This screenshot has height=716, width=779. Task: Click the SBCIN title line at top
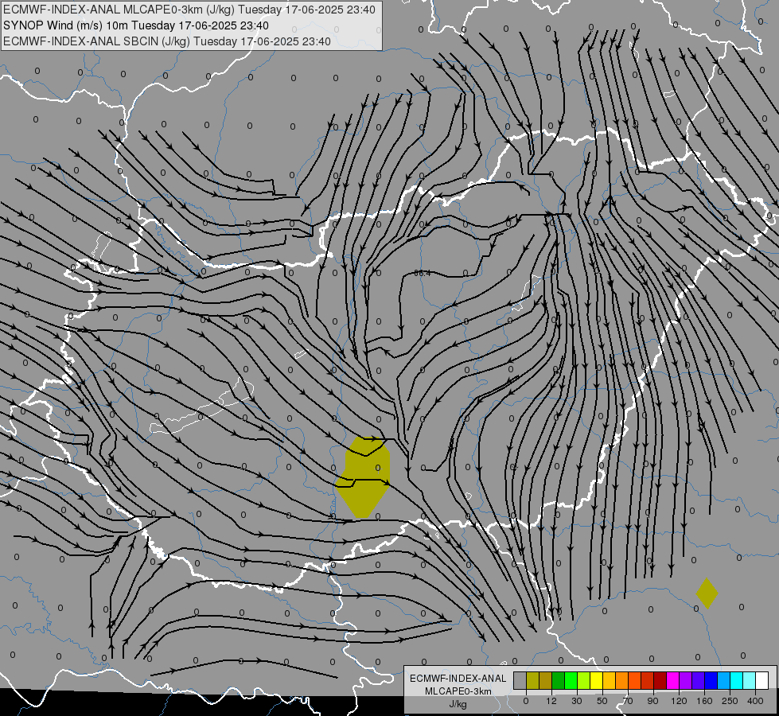(x=167, y=41)
